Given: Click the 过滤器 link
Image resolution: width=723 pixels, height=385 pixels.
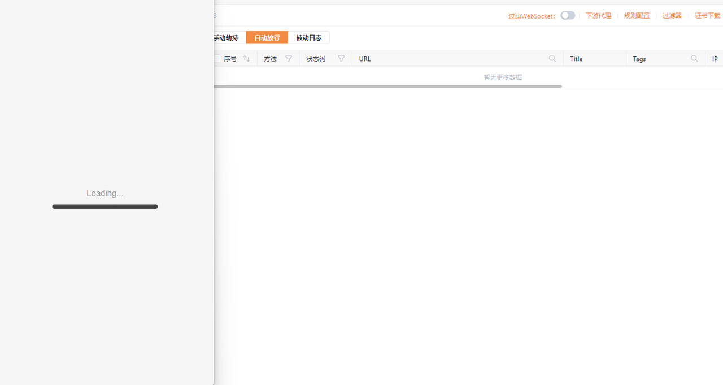Looking at the screenshot, I should 672,16.
